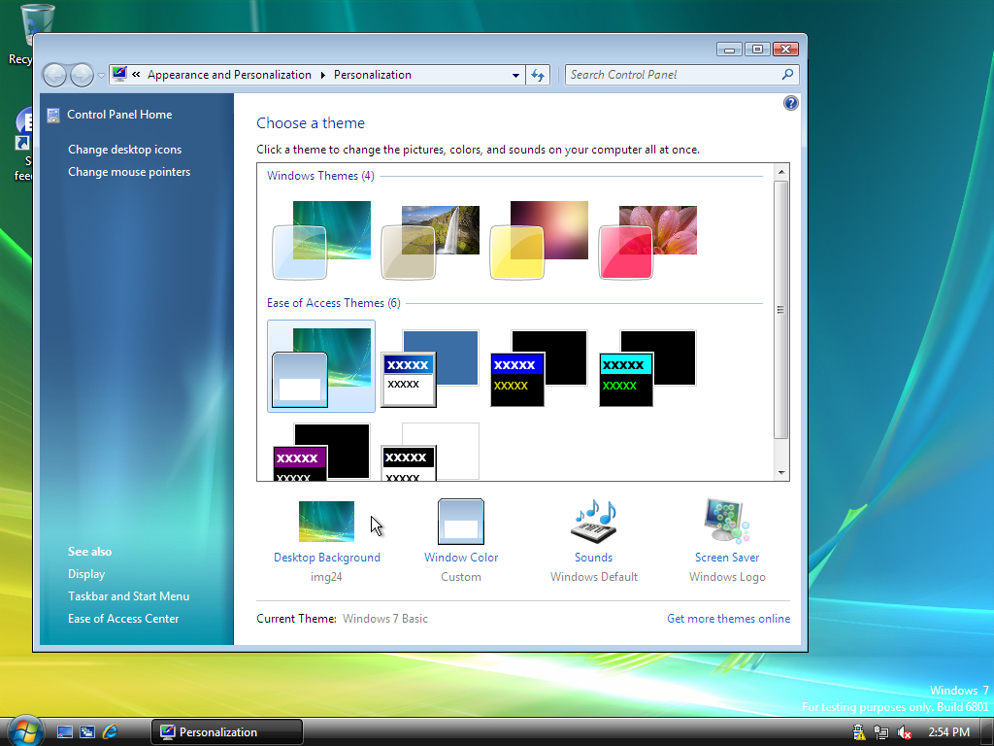Open Ease of Access Center link
The image size is (994, 746).
coord(123,618)
